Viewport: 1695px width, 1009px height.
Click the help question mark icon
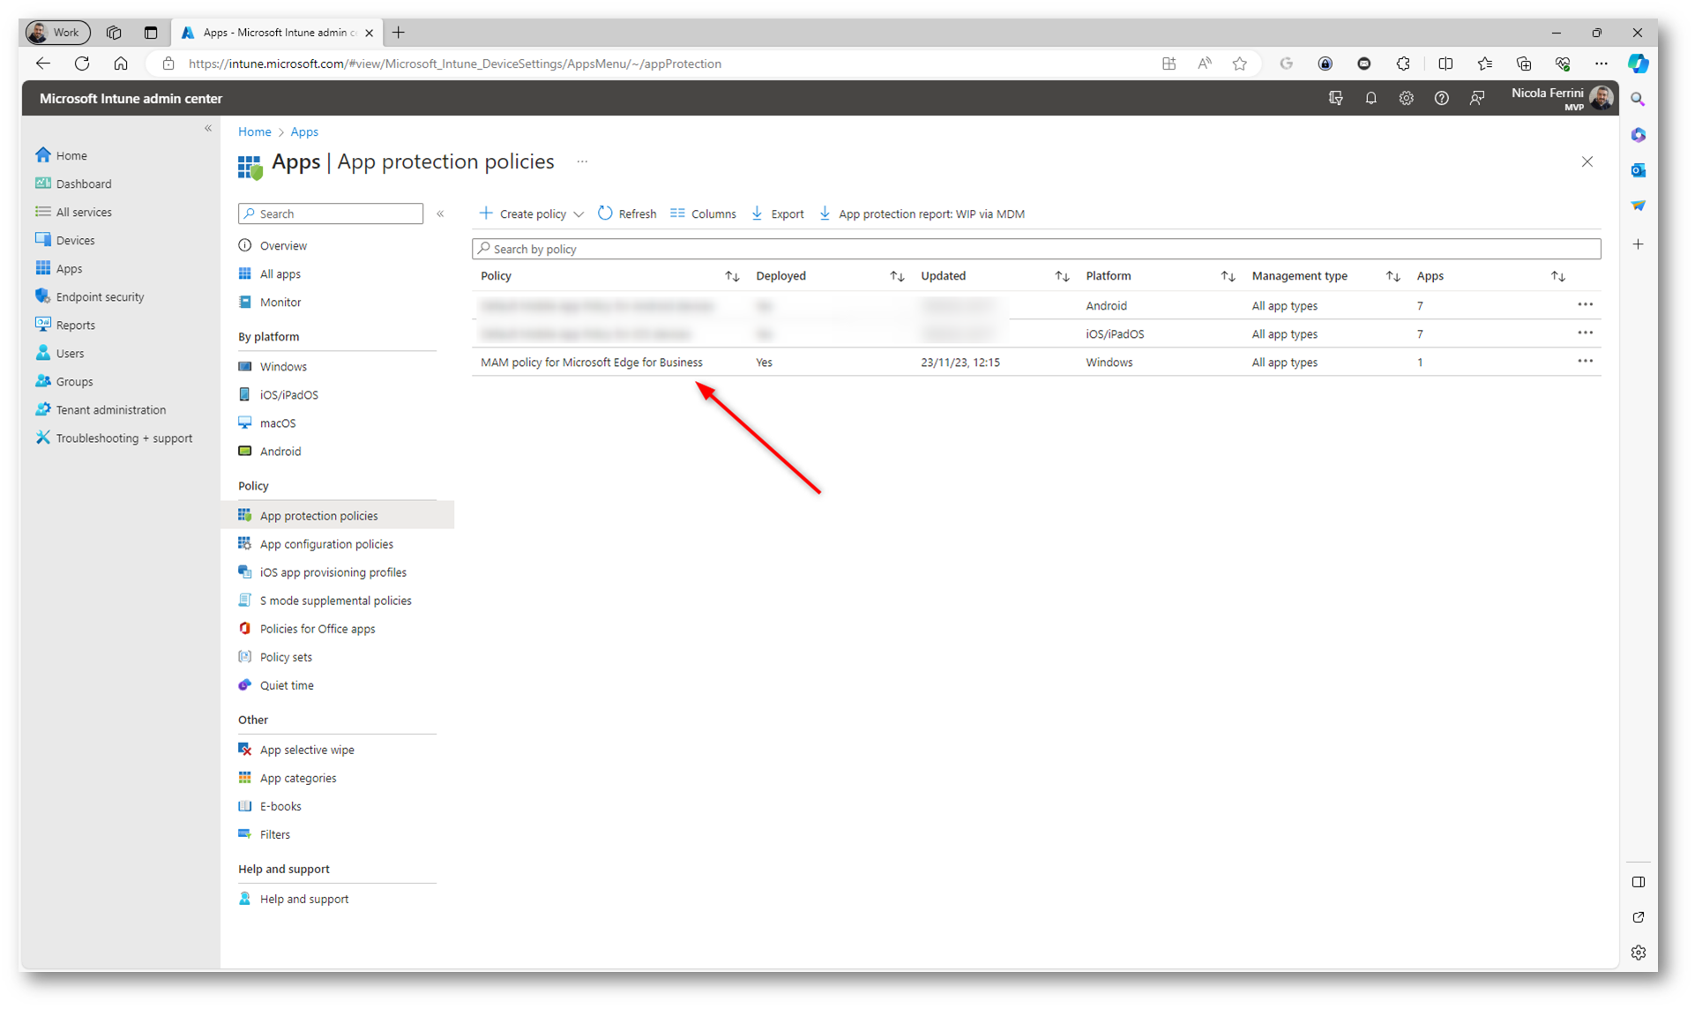click(x=1441, y=99)
